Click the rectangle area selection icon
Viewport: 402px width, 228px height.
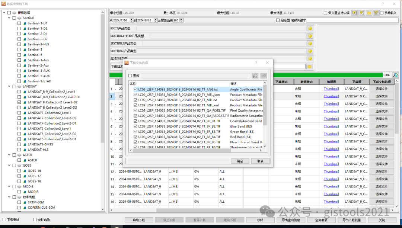(354, 13)
